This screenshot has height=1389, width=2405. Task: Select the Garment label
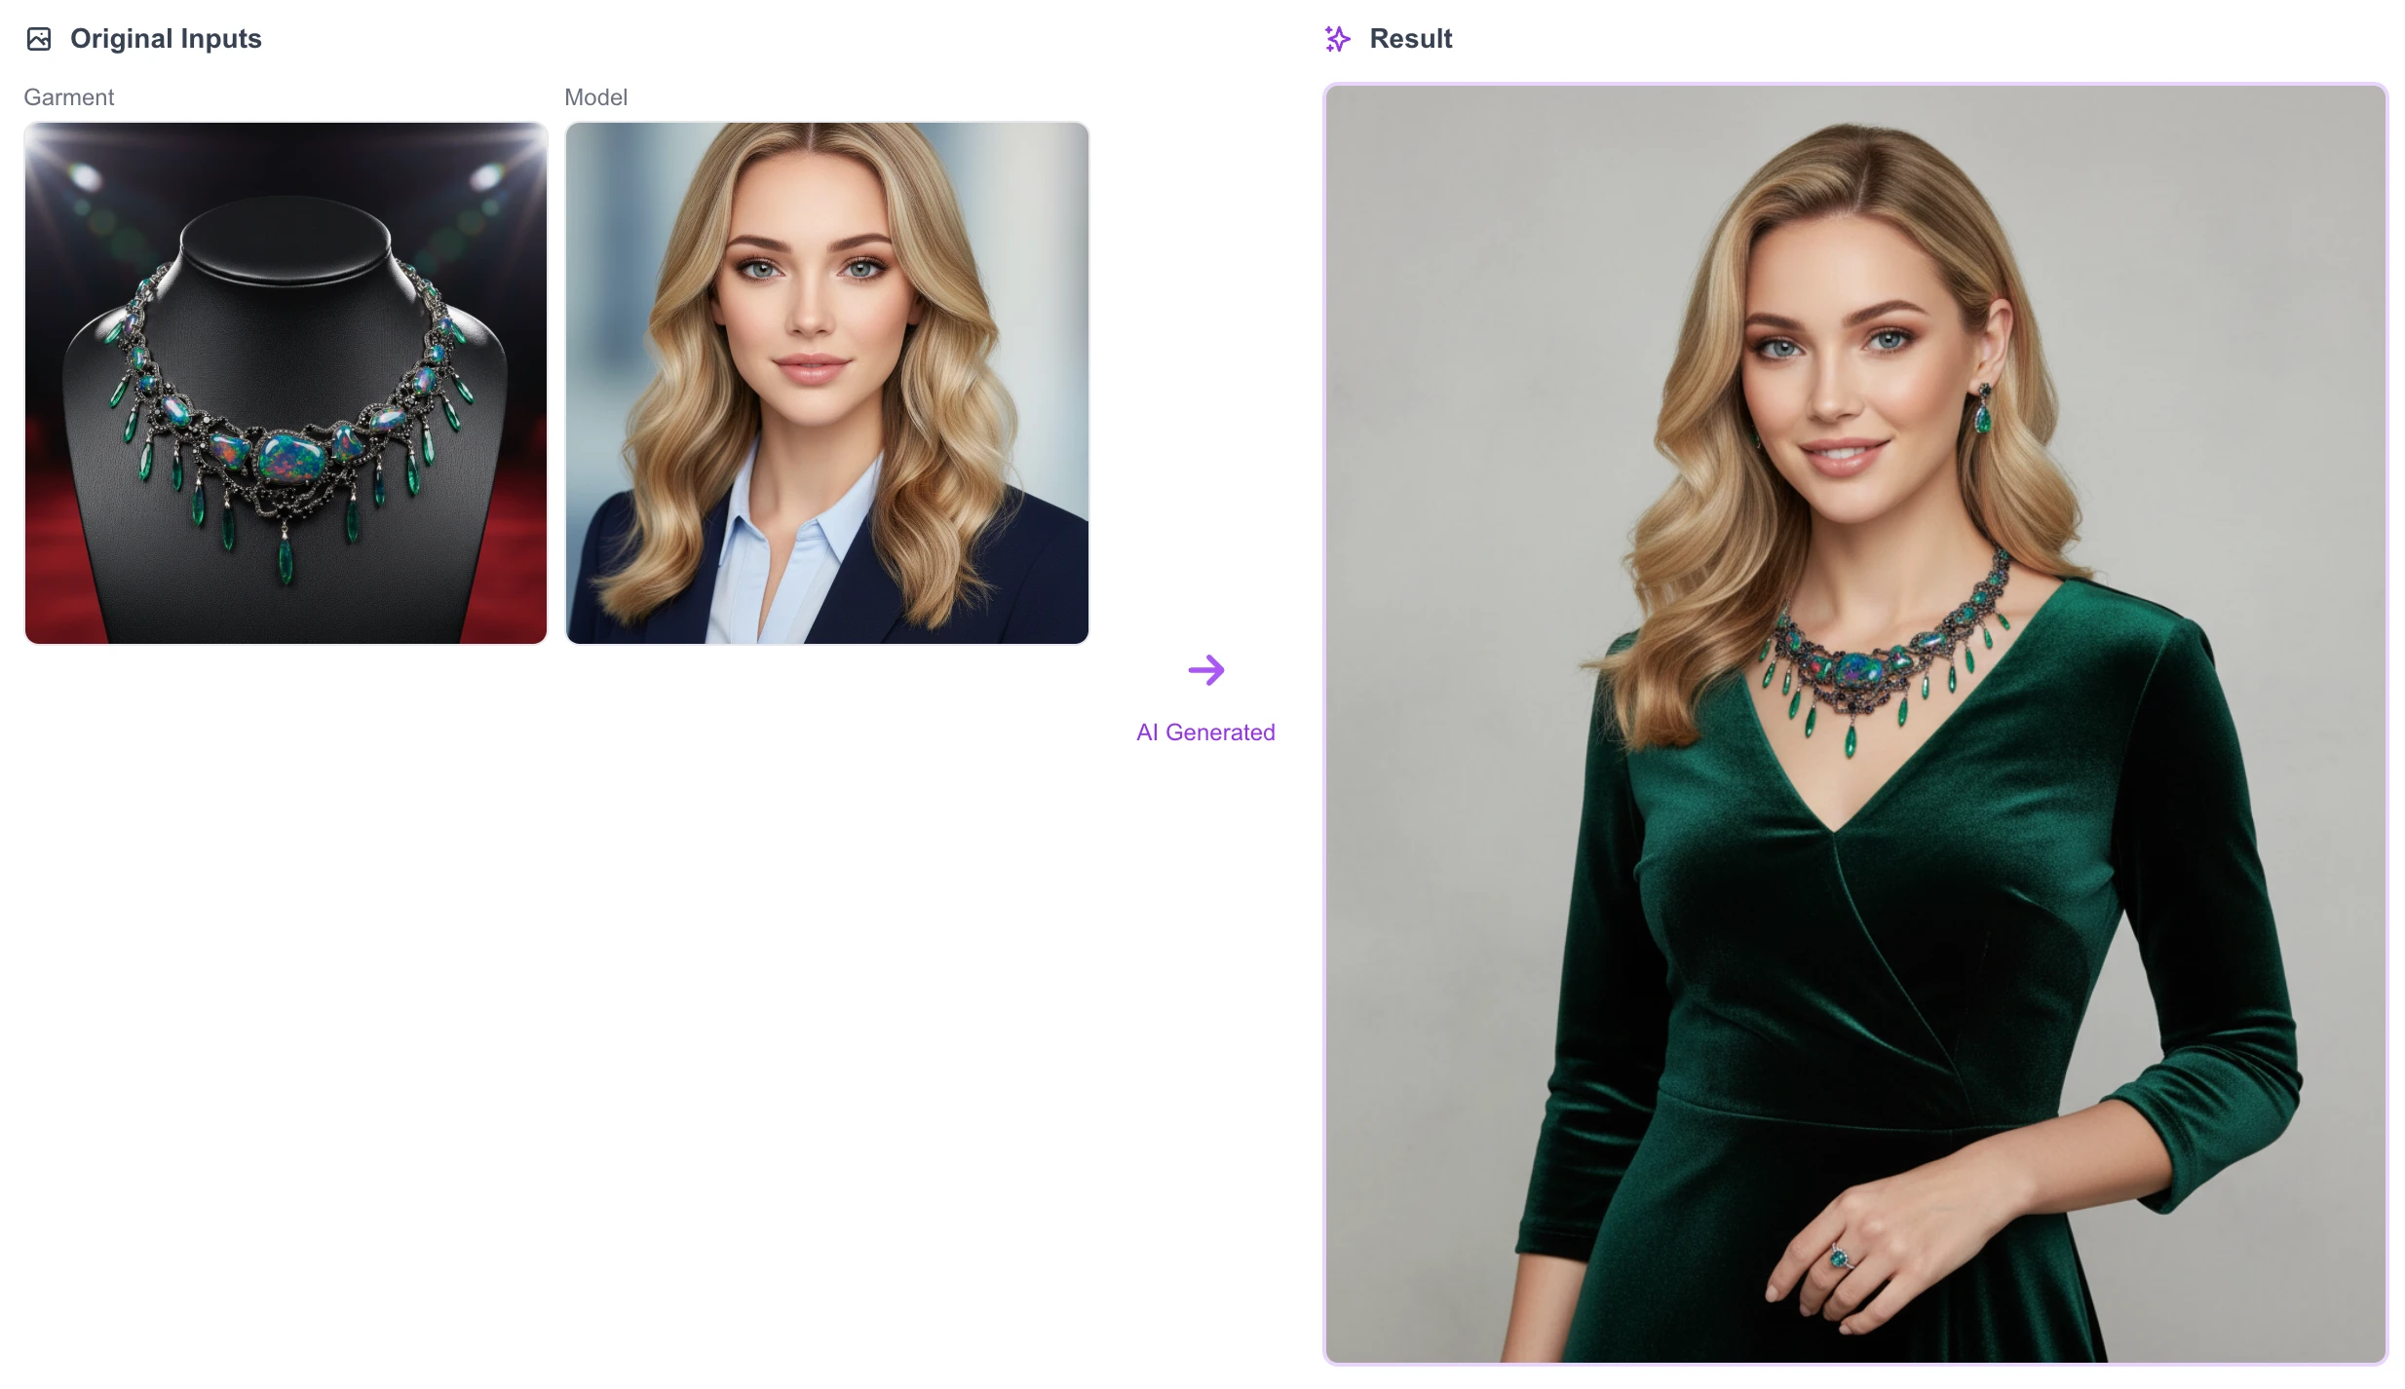point(68,97)
